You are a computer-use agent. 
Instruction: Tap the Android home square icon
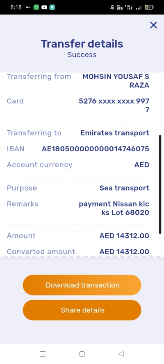(82, 354)
